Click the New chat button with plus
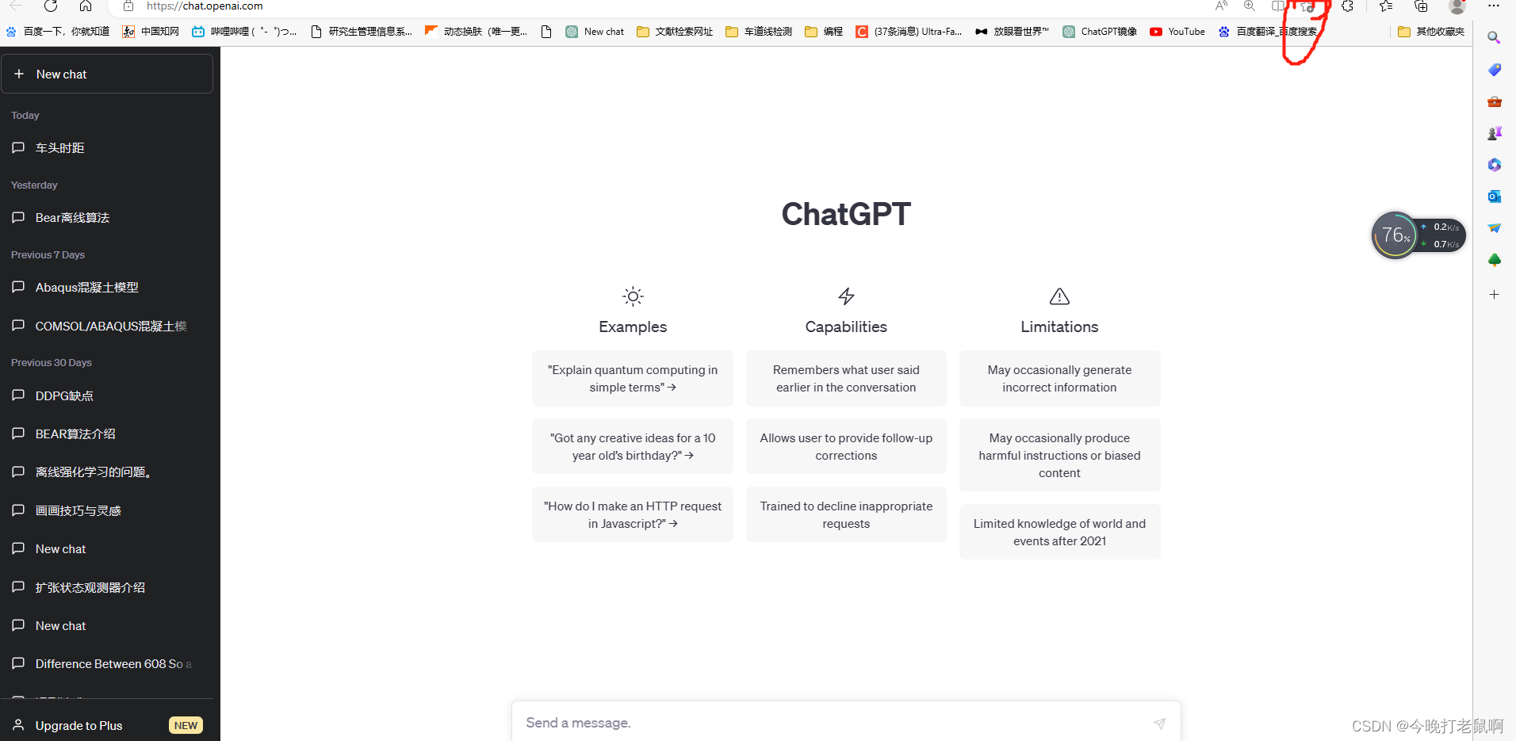The height and width of the screenshot is (741, 1516). tap(107, 74)
